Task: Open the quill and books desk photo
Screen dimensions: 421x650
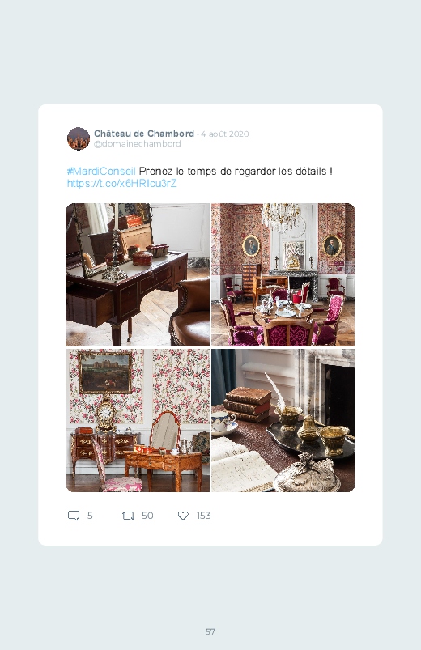Action: coord(283,420)
